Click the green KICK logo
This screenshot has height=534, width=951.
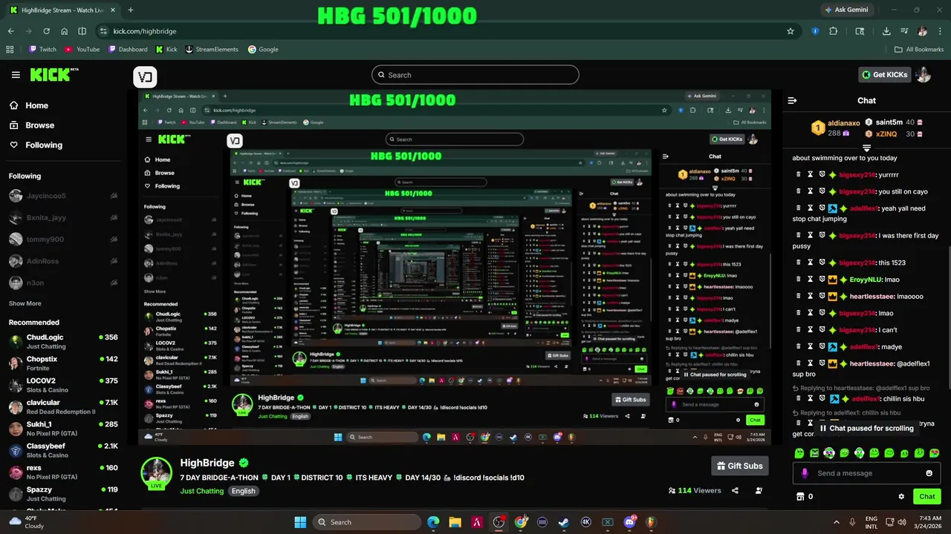pos(54,74)
